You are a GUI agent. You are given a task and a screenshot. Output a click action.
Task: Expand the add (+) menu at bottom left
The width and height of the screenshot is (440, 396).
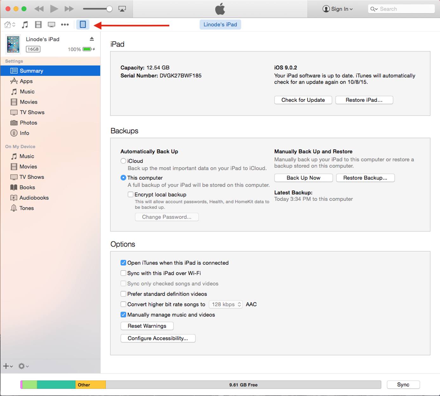pos(7,366)
